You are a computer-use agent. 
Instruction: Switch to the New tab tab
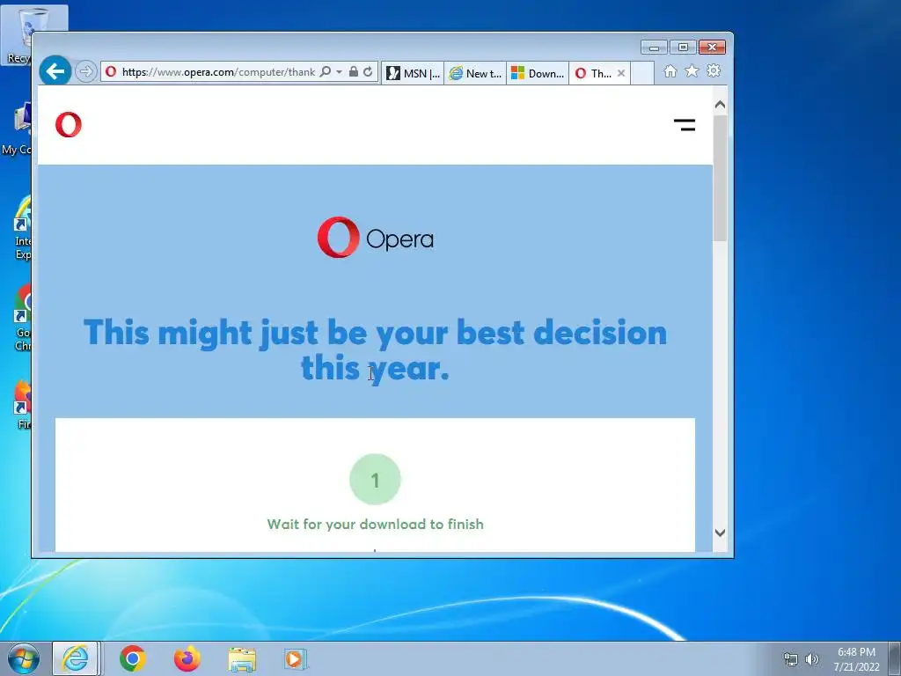[475, 73]
